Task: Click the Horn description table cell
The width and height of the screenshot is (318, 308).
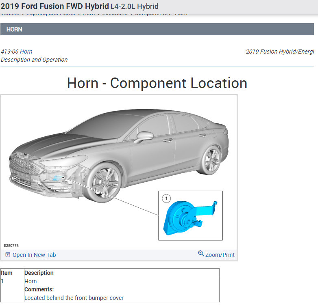Action: [122, 289]
